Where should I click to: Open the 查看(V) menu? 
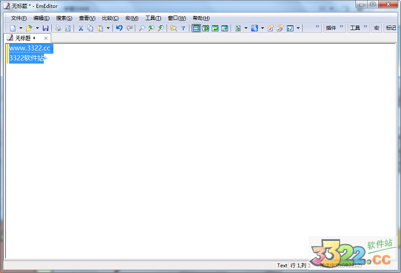(87, 18)
